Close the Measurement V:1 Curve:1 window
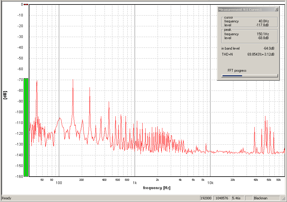The image size is (287, 202). tap(276, 10)
